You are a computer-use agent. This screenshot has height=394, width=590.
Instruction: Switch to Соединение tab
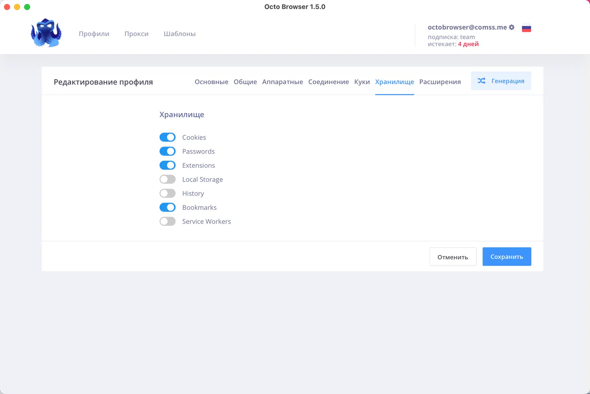pos(328,82)
